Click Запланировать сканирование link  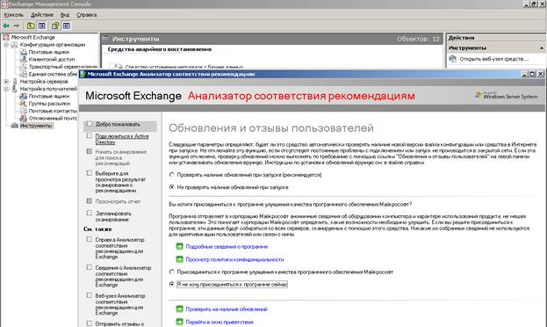tap(113, 216)
